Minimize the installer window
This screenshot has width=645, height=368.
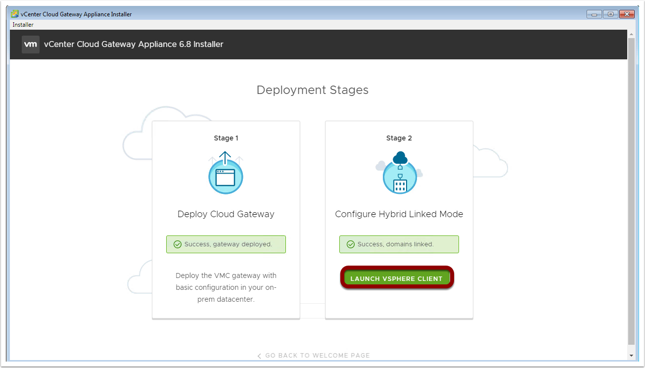pyautogui.click(x=594, y=14)
